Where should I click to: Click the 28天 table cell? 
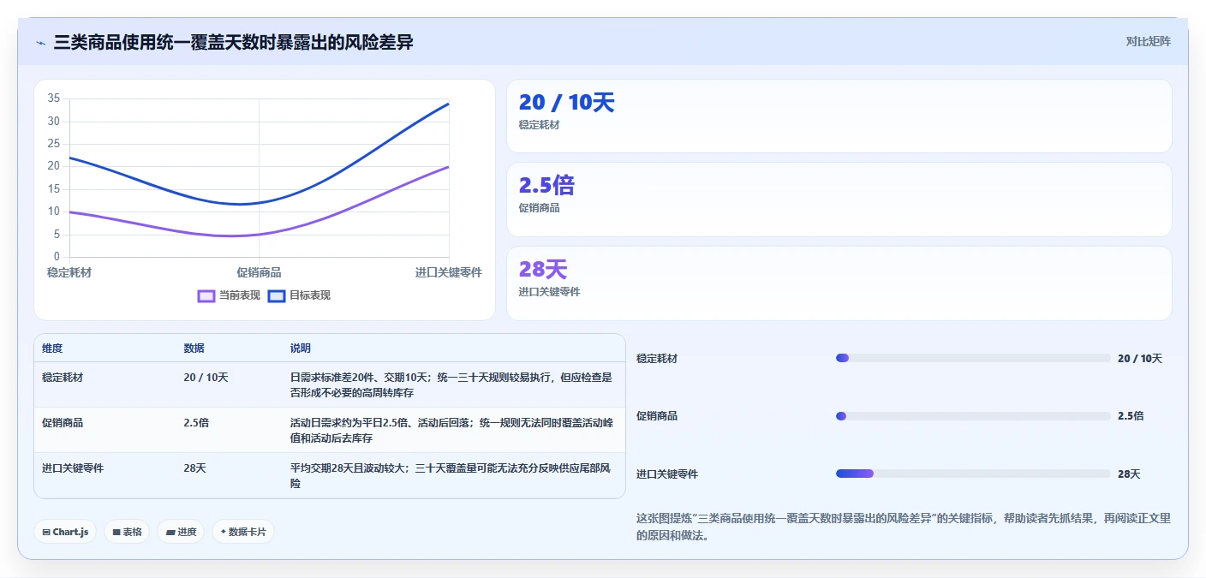click(194, 468)
